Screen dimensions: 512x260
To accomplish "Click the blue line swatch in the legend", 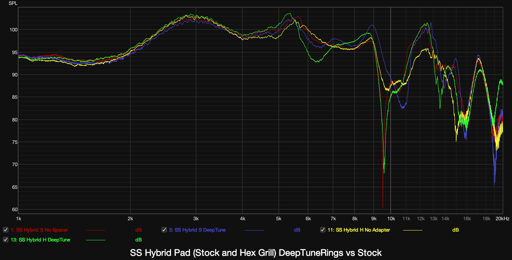I will tap(254, 230).
